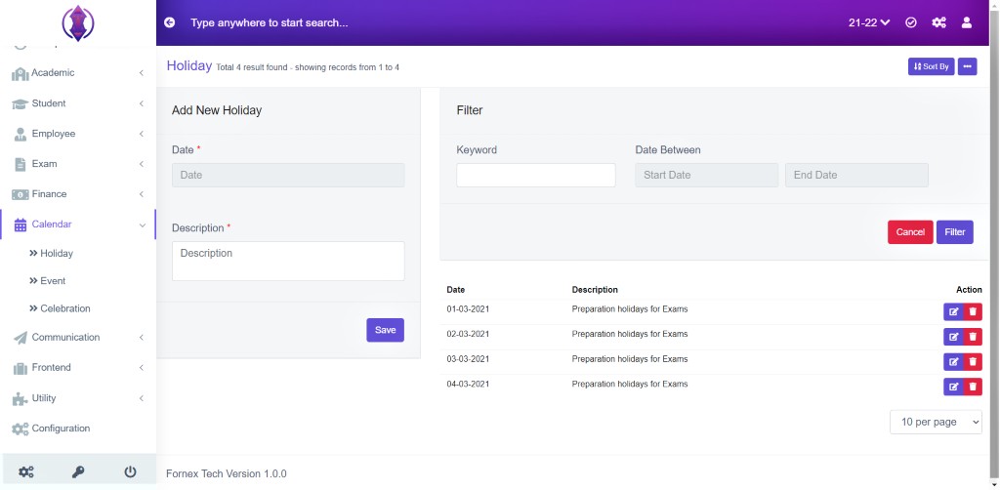The height and width of the screenshot is (490, 1000).
Task: Edit the 02-03-2021 holiday entry
Action: (x=953, y=337)
